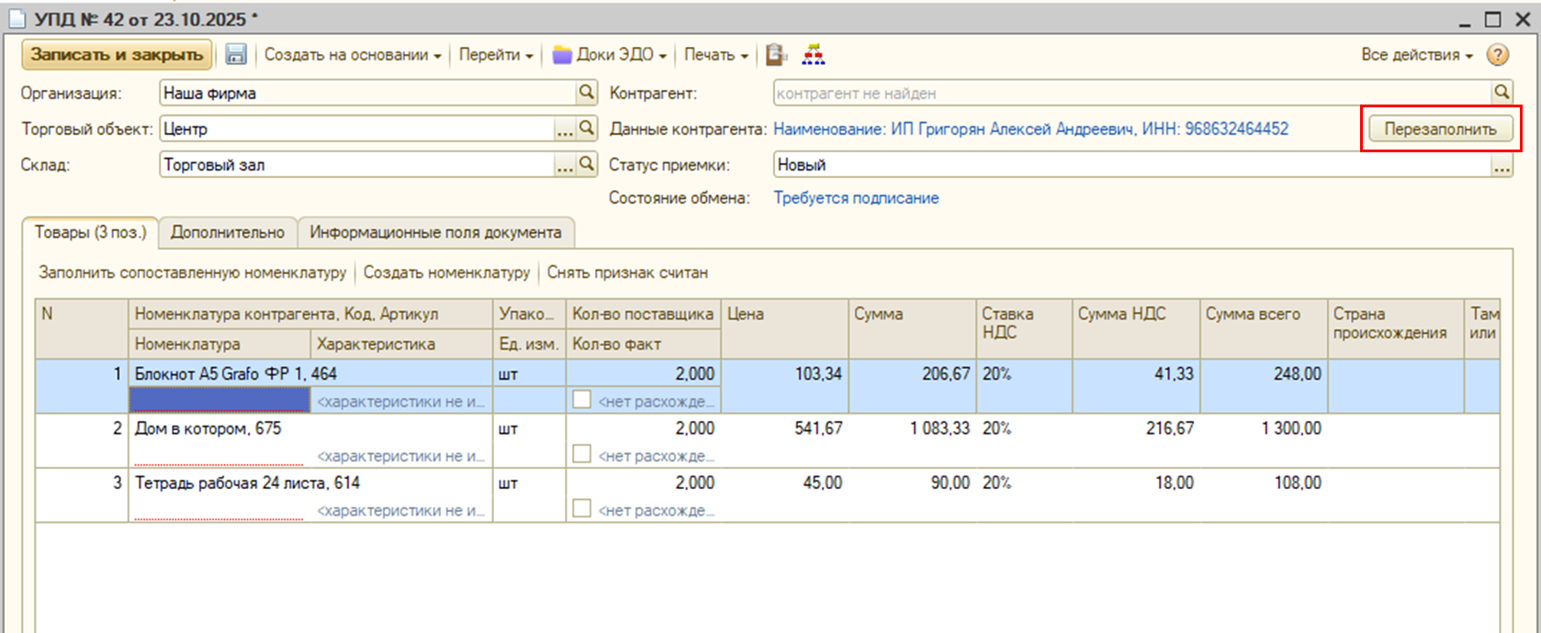1541x633 pixels.
Task: Switch to the Дополнительно tab
Action: click(x=228, y=233)
